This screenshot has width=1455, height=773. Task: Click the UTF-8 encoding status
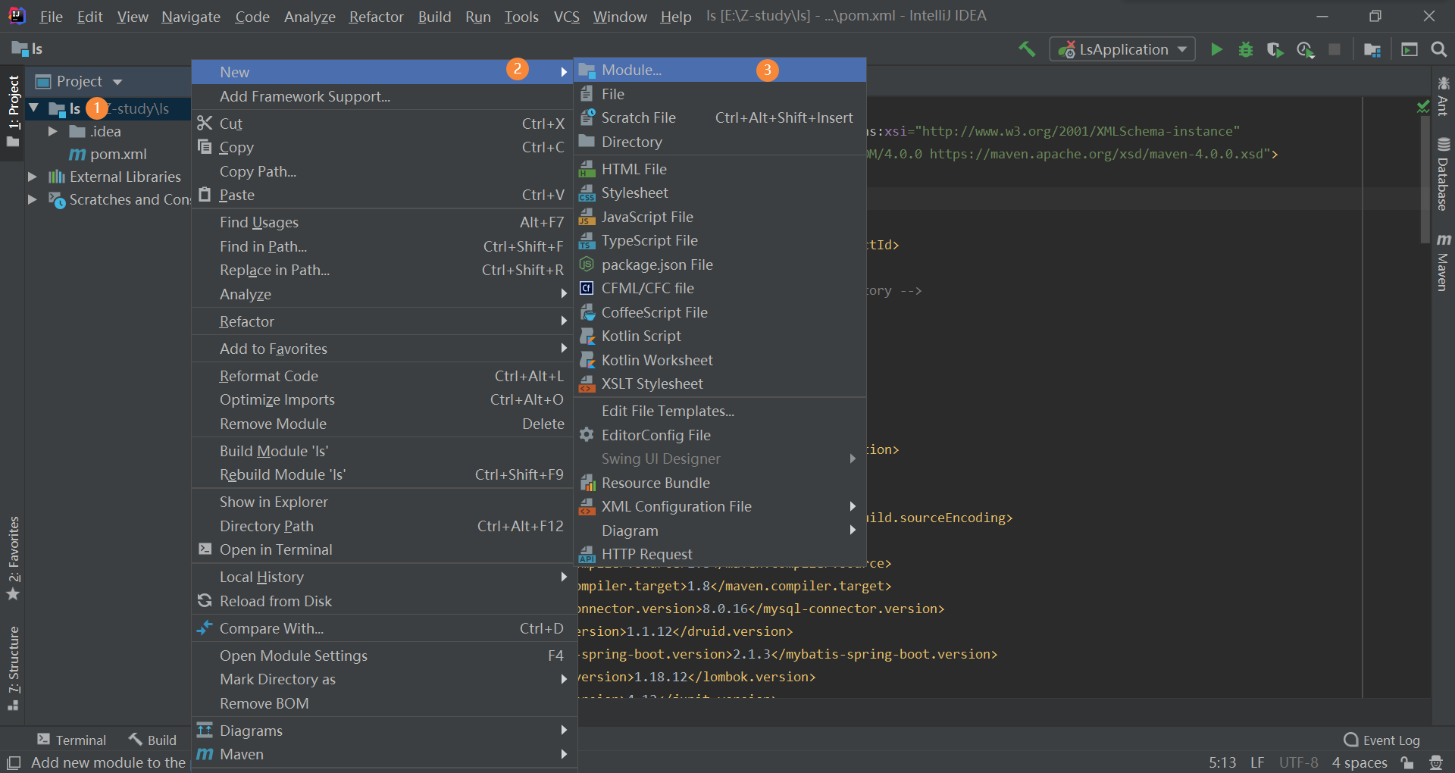click(1299, 762)
